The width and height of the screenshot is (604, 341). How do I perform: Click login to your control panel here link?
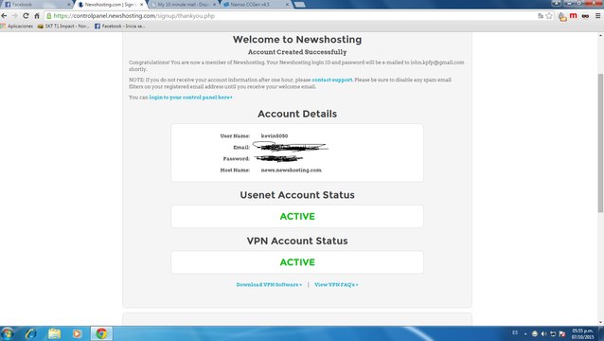pos(190,98)
